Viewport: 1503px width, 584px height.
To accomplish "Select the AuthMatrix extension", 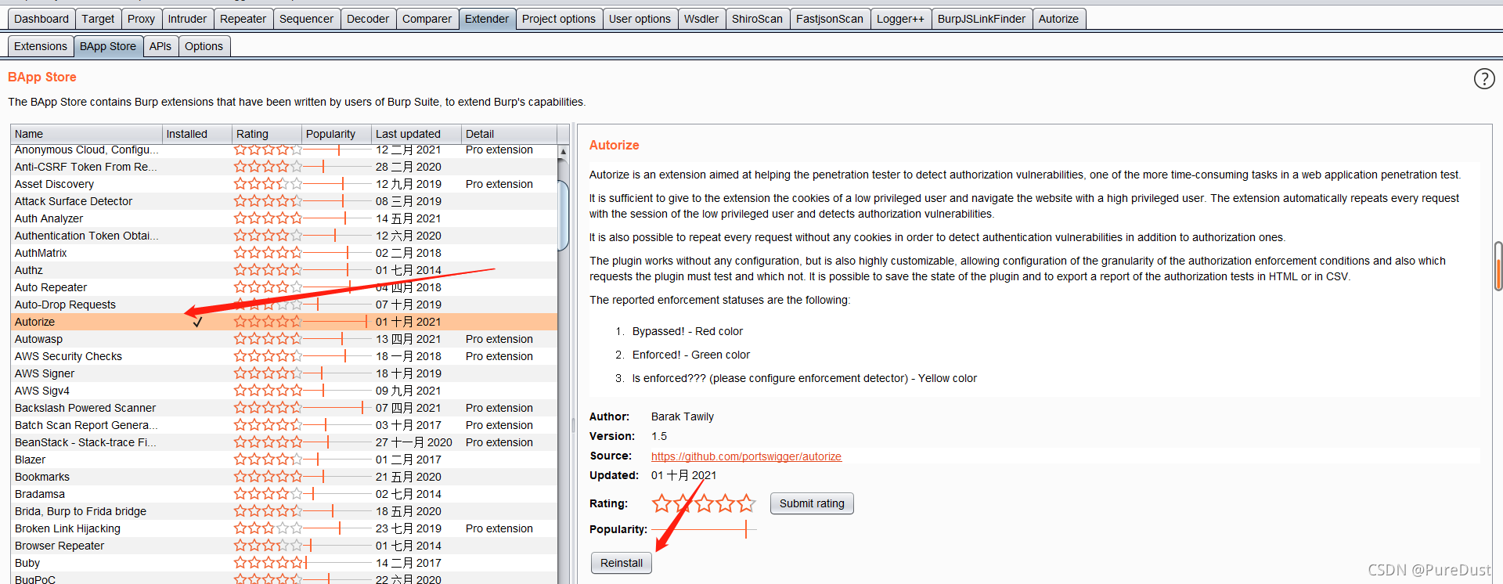I will (41, 253).
